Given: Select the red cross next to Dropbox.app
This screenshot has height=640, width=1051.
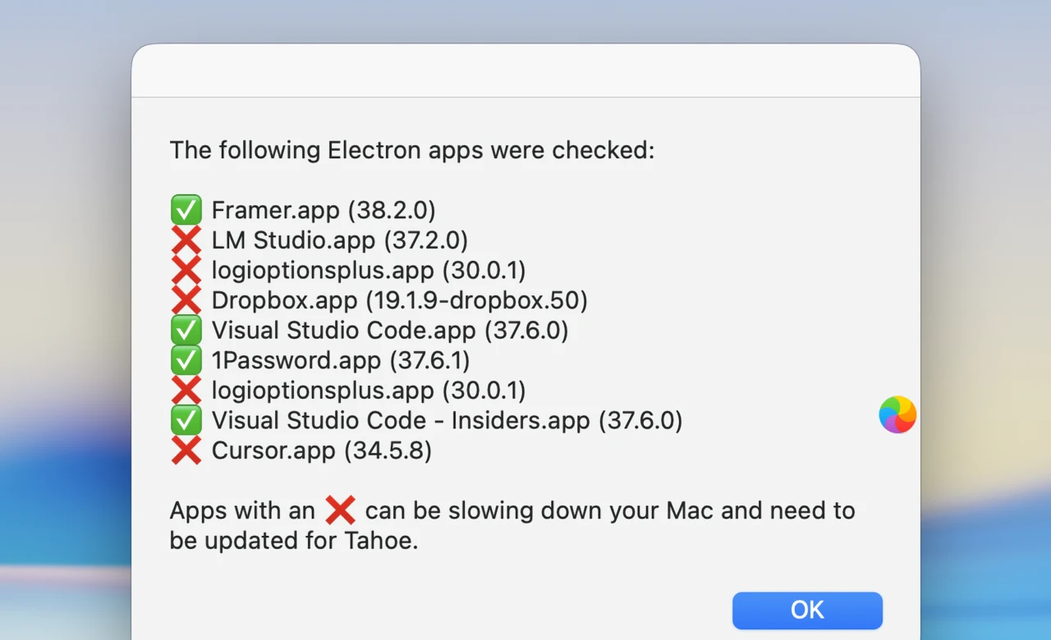Looking at the screenshot, I should 186,300.
